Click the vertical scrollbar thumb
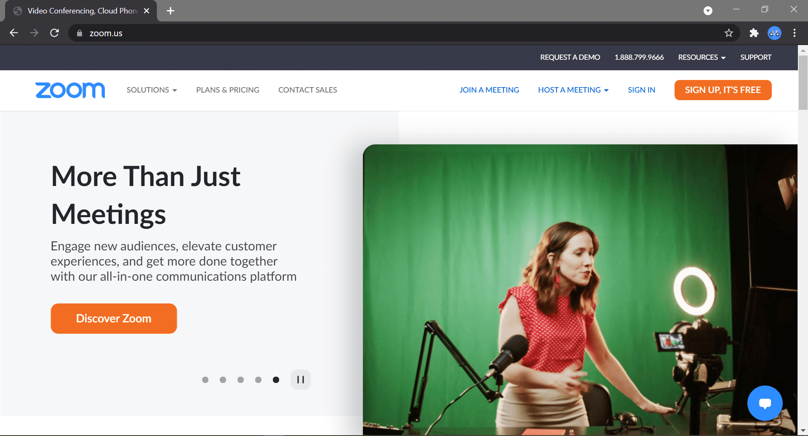This screenshot has height=436, width=808. tap(803, 82)
